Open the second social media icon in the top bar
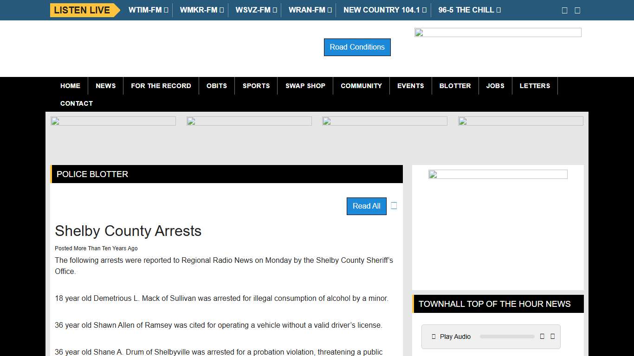This screenshot has height=356, width=634. coord(577,9)
